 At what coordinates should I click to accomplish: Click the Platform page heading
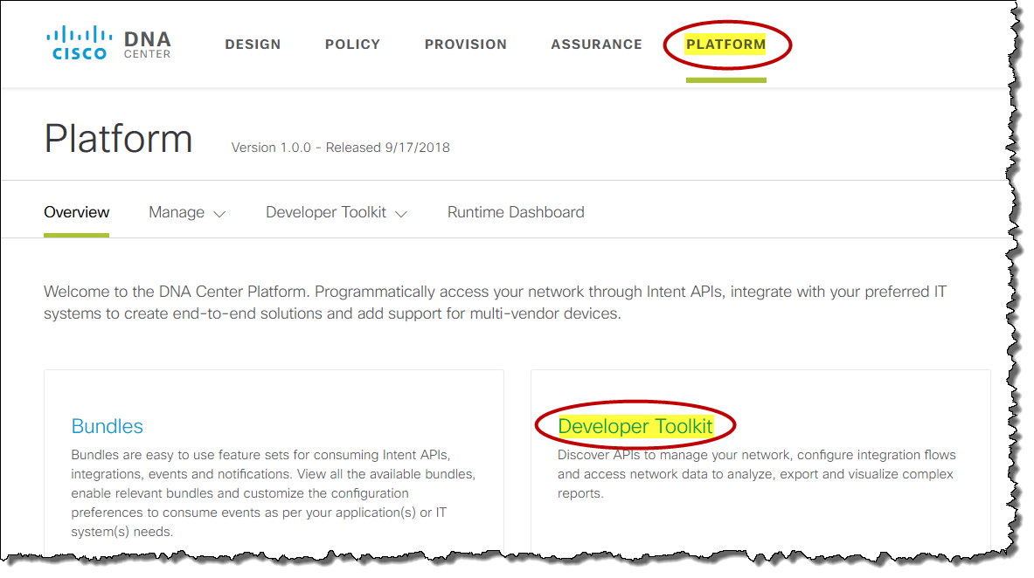(118, 139)
